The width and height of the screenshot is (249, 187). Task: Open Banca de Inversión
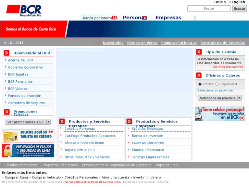click(x=148, y=136)
